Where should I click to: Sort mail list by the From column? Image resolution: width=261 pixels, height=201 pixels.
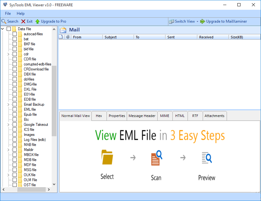pyautogui.click(x=87, y=37)
